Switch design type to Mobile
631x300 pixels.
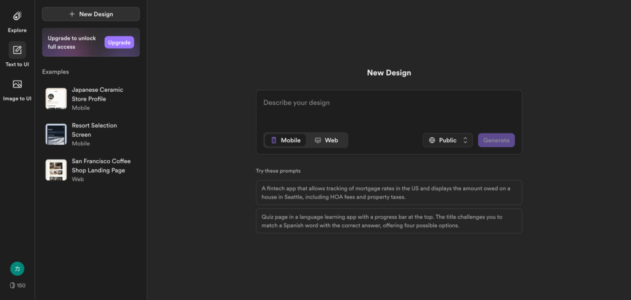(285, 140)
